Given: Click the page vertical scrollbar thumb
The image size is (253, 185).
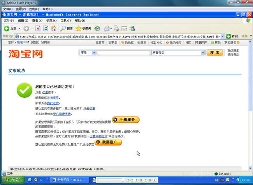Looking at the screenshot, I should click(x=250, y=78).
